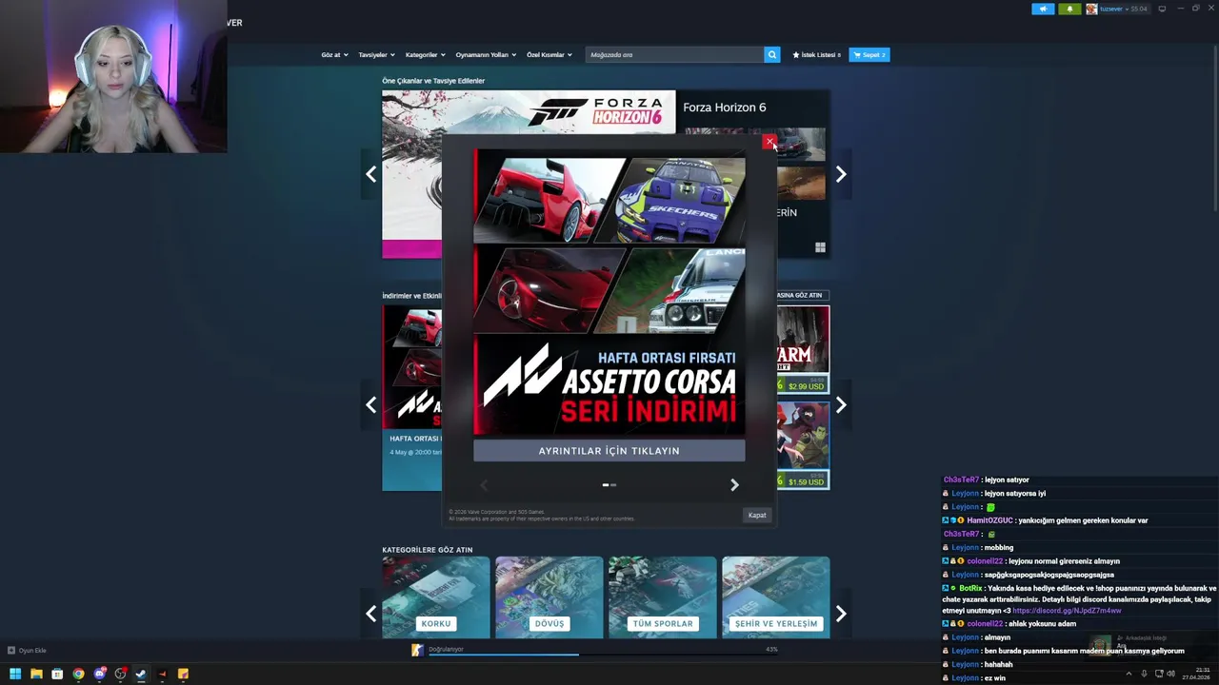This screenshot has height=685, width=1219.
Task: Show hidden system tray icons chevron
Action: (x=1129, y=674)
